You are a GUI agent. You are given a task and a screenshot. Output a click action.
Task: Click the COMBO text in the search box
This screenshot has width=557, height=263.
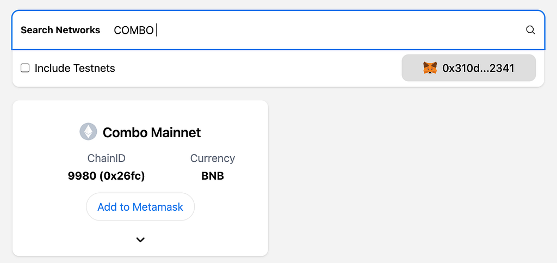coord(134,30)
